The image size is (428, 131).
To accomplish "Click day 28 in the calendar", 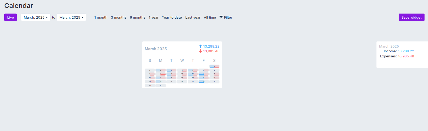I will click(x=203, y=82).
